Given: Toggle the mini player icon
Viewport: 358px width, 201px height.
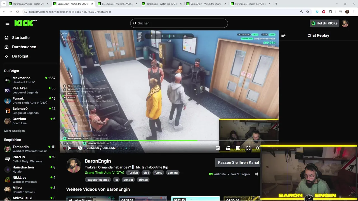Looking at the screenshot, I should pyautogui.click(x=218, y=148).
